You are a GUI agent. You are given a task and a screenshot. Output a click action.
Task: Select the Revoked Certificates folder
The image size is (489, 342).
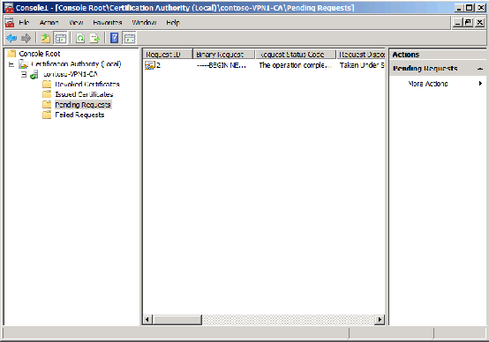click(87, 84)
